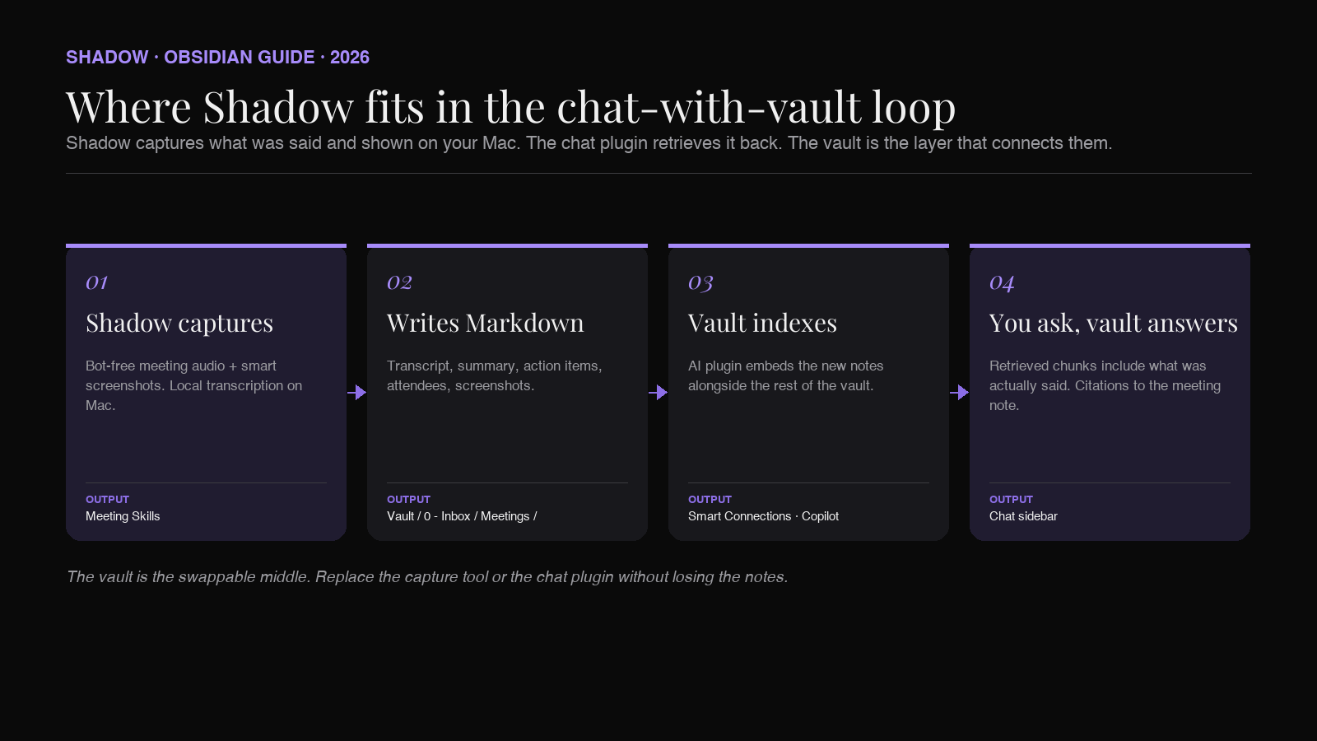Click the 'Transcript, summary, action items' description

pyautogui.click(x=495, y=375)
